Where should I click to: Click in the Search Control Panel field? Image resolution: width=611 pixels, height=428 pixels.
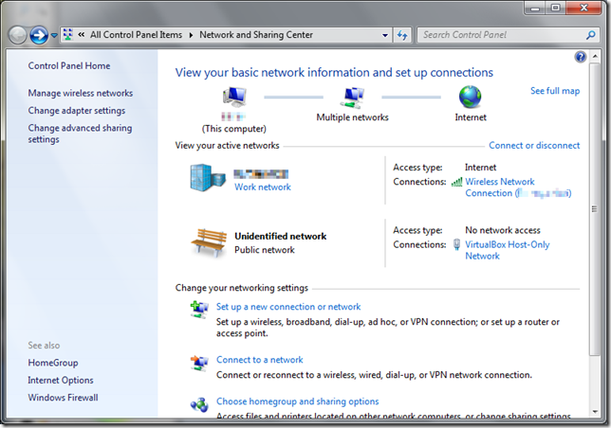498,35
